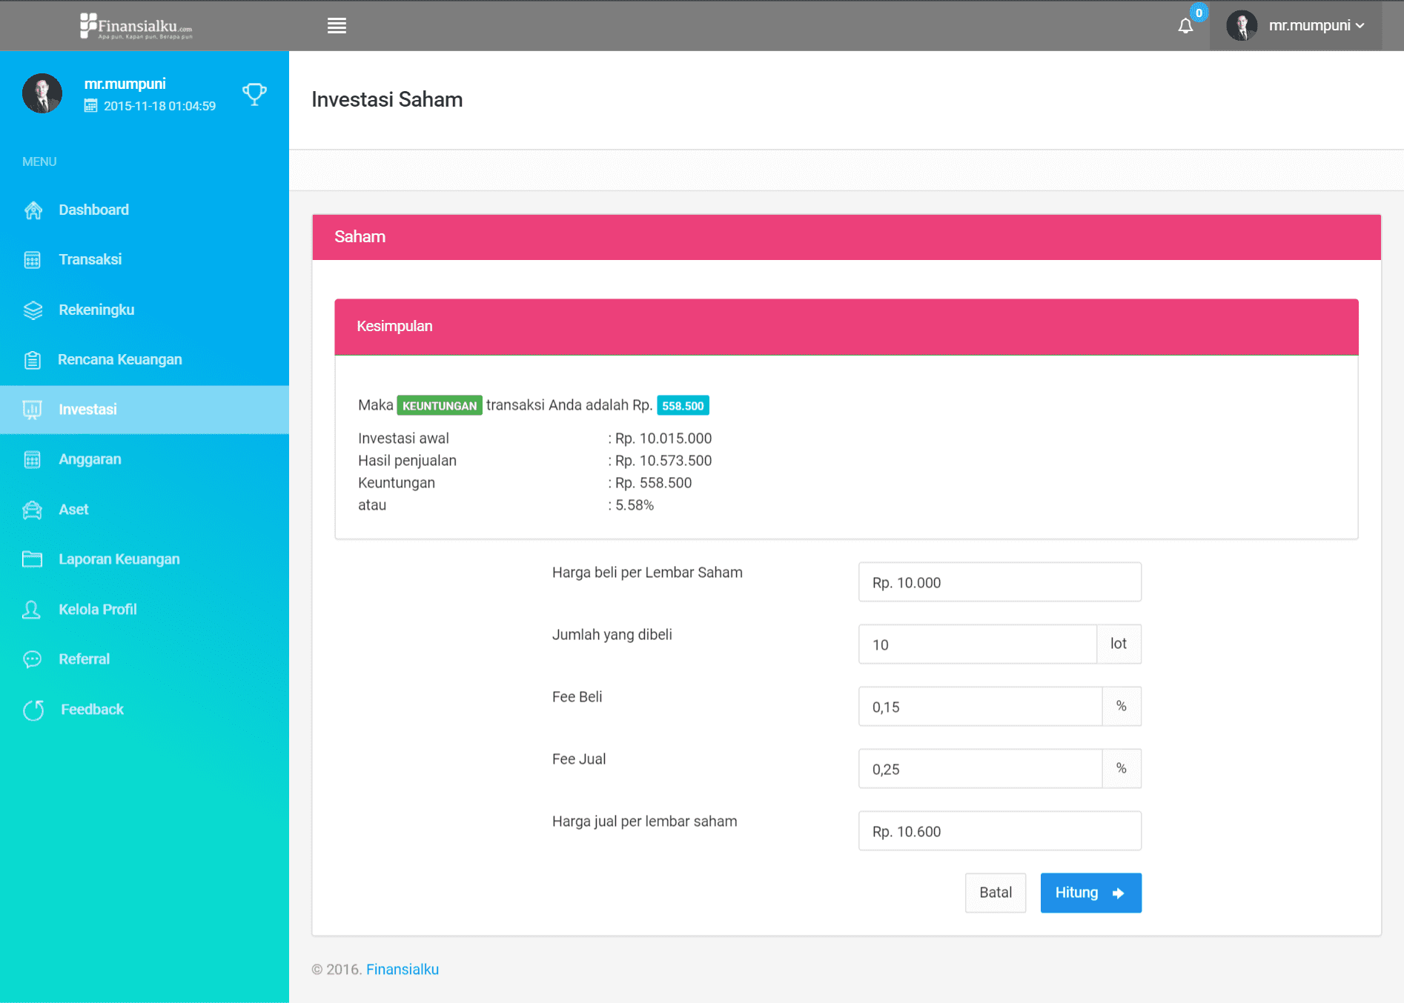This screenshot has height=1003, width=1404.
Task: Click the trophy icon in sidebar
Action: click(254, 94)
